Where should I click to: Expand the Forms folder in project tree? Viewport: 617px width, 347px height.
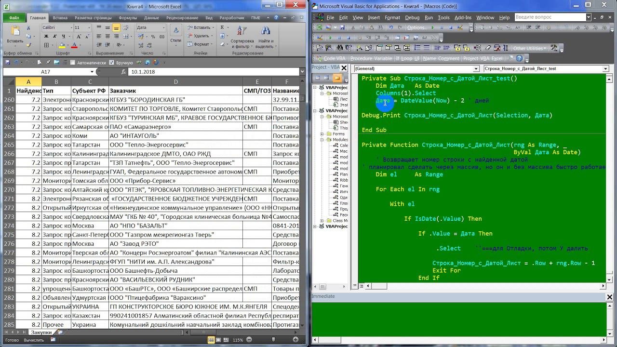322,134
